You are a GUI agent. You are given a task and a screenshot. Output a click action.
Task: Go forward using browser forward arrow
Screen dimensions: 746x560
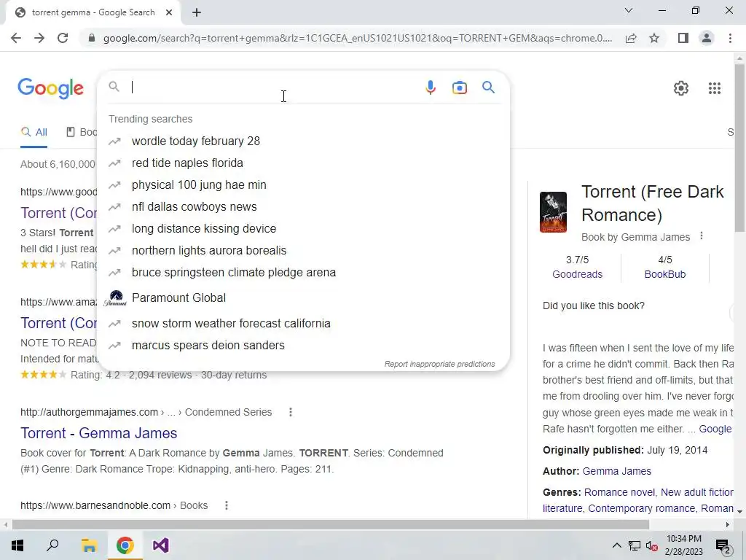(x=39, y=38)
